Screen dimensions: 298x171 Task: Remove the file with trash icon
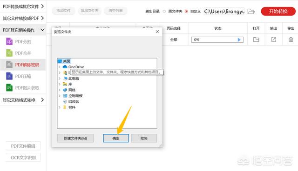pos(291,39)
